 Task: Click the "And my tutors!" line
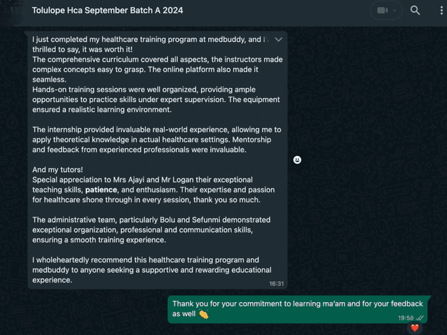point(58,170)
